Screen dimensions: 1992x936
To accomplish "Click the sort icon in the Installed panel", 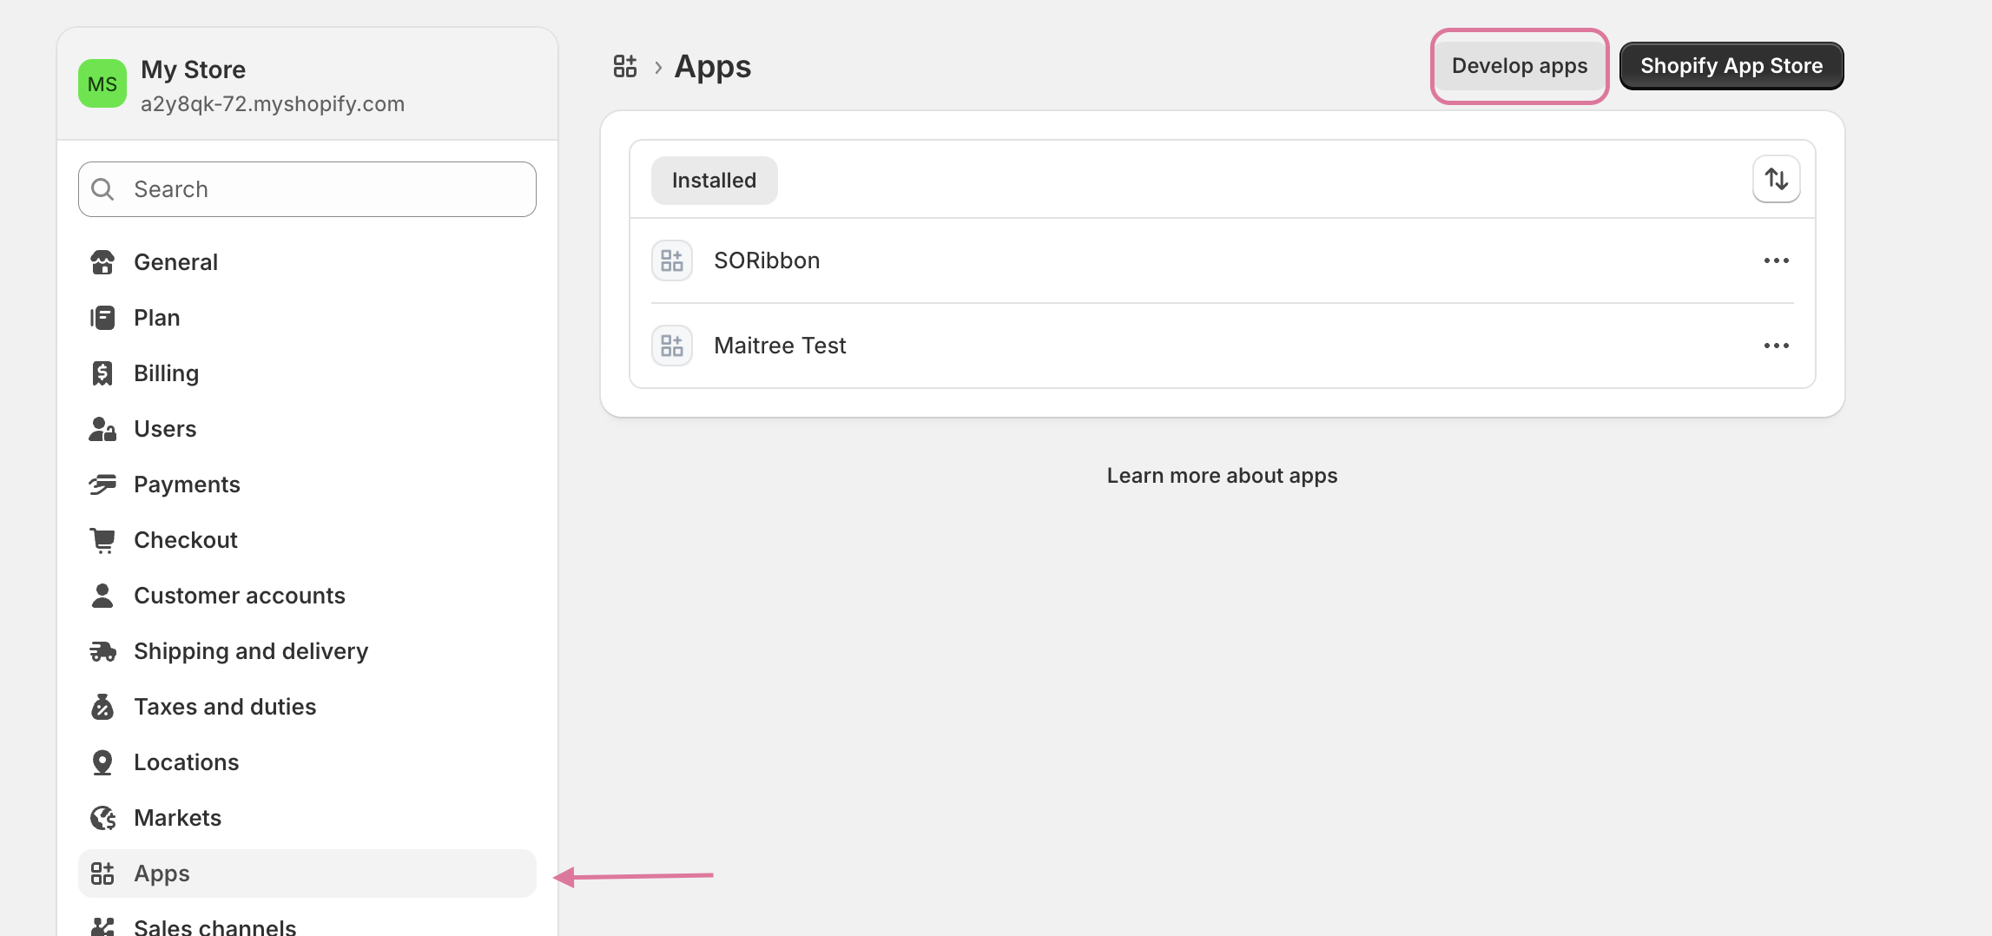I will pyautogui.click(x=1776, y=179).
